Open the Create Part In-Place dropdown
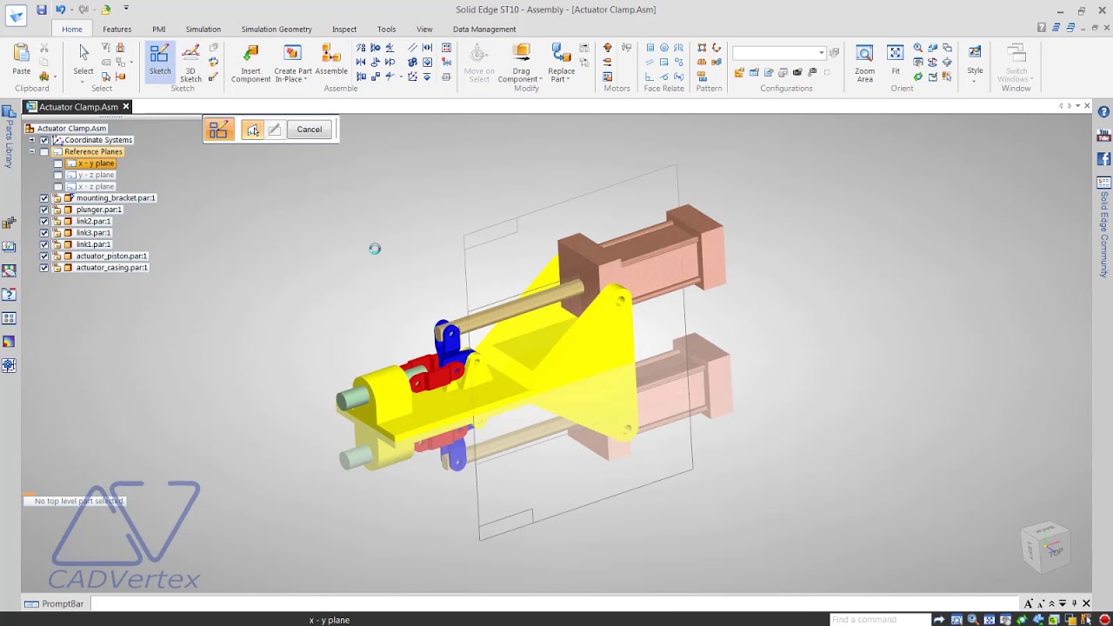 click(x=306, y=80)
